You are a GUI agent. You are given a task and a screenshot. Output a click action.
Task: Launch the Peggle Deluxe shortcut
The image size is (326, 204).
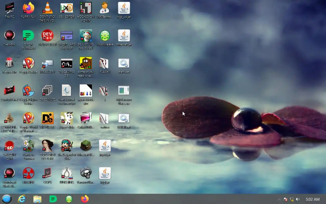pos(29,66)
